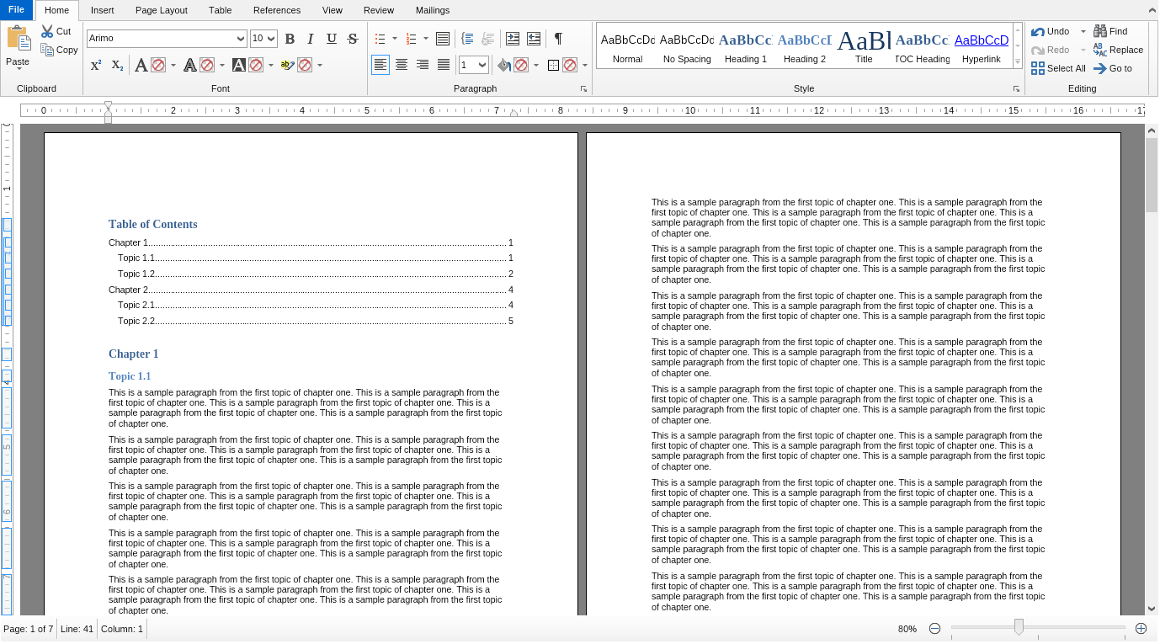Click the Replace button

tap(1118, 50)
